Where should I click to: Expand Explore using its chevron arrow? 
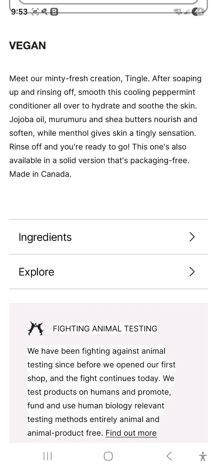coord(192,272)
